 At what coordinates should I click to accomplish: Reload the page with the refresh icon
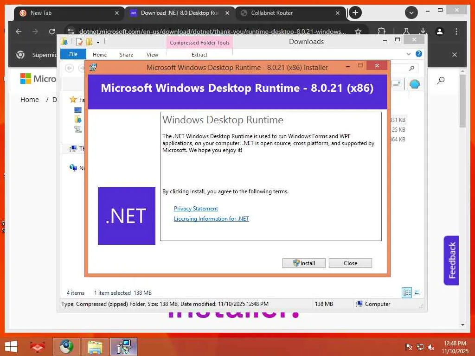[52, 32]
